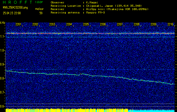Click the 2202 time marker
Screen dimensions: 177x112
tap(35, 24)
